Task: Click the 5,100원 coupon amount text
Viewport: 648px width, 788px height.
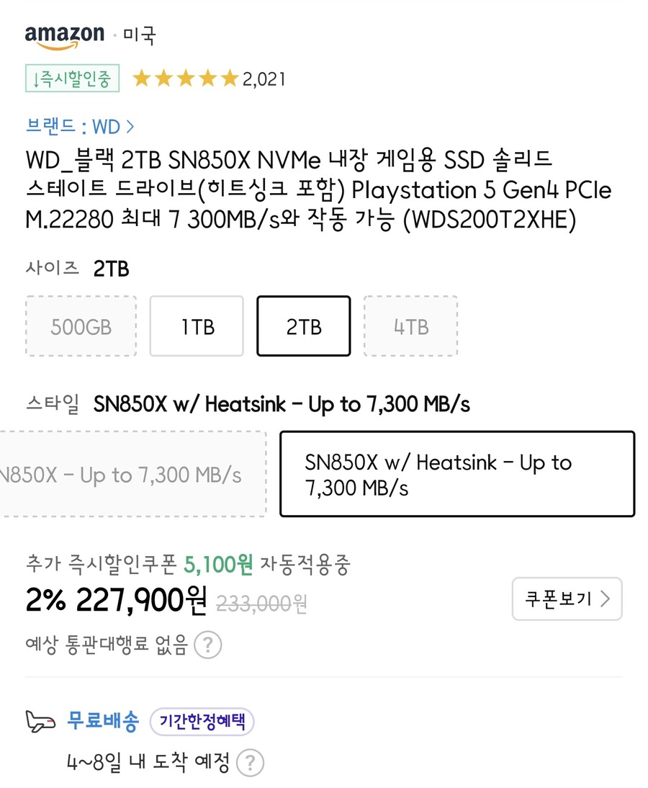Action: tap(219, 565)
